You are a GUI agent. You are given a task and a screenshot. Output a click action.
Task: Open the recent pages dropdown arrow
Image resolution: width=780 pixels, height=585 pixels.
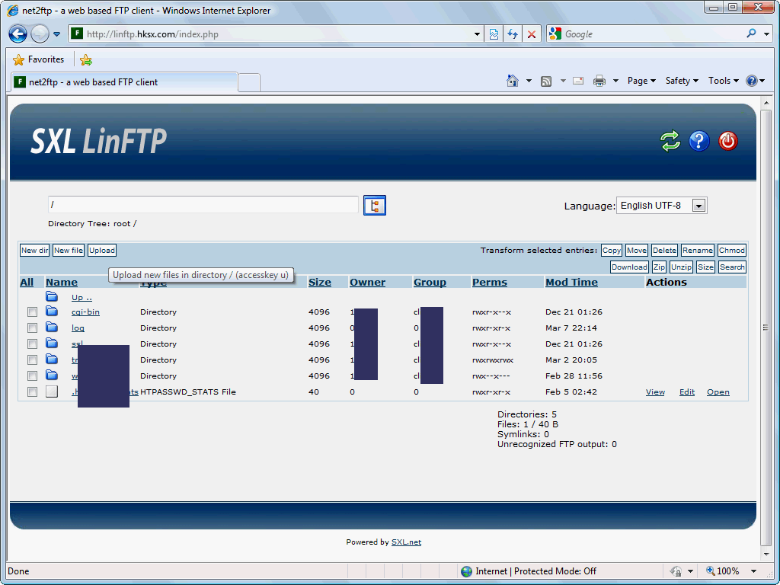(x=56, y=34)
